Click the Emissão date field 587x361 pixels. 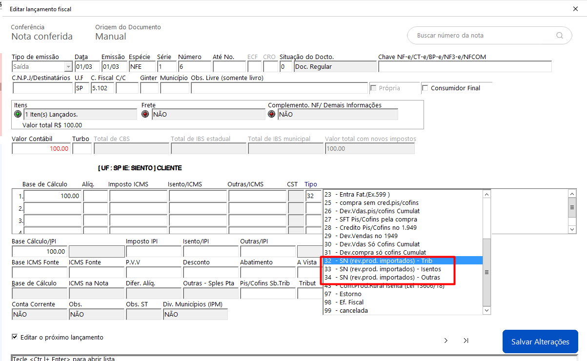point(114,67)
